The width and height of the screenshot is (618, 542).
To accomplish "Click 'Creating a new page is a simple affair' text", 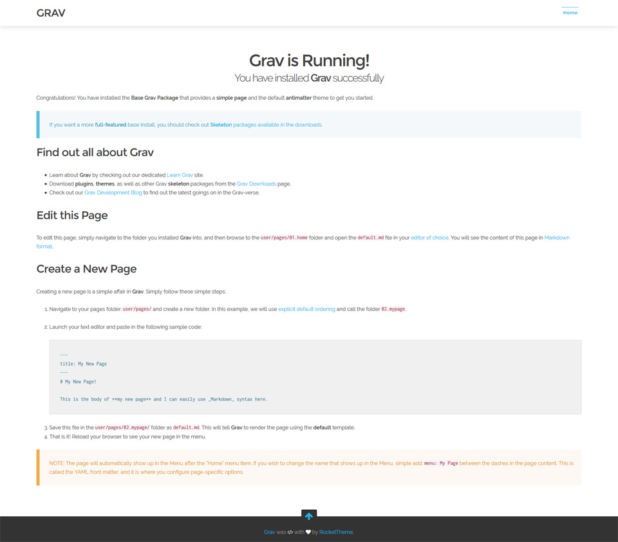I will tap(131, 292).
